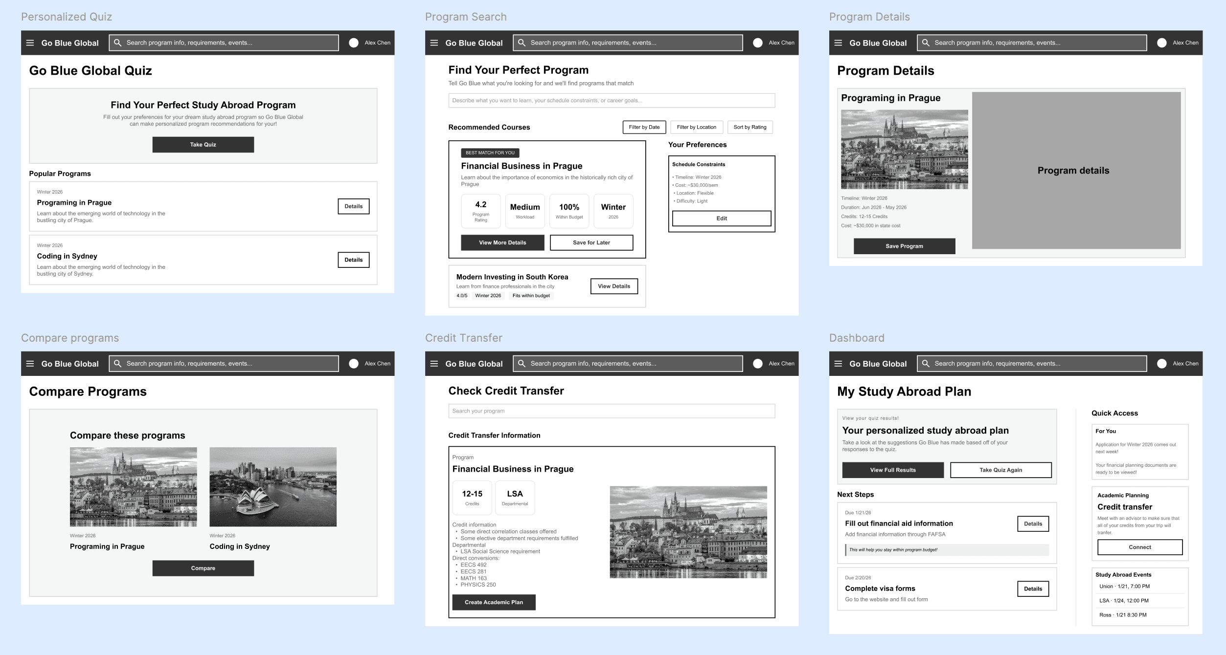Image resolution: width=1226 pixels, height=655 pixels.
Task: Click the Dashboard frame's hamburger menu icon
Action: tap(838, 364)
